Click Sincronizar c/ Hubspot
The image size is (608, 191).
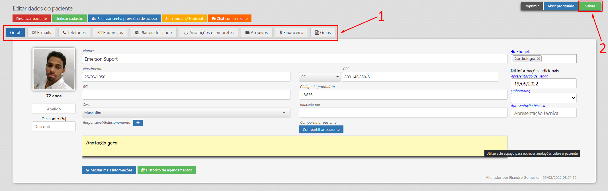(184, 18)
